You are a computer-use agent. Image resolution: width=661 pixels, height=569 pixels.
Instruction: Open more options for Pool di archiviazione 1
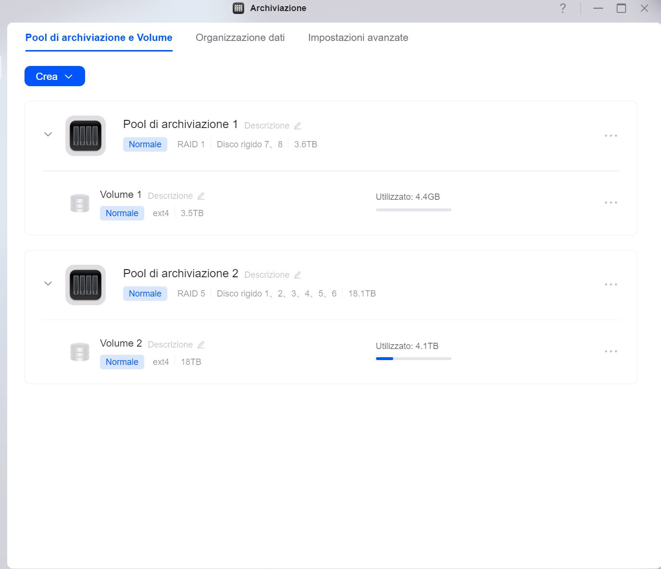pos(611,136)
